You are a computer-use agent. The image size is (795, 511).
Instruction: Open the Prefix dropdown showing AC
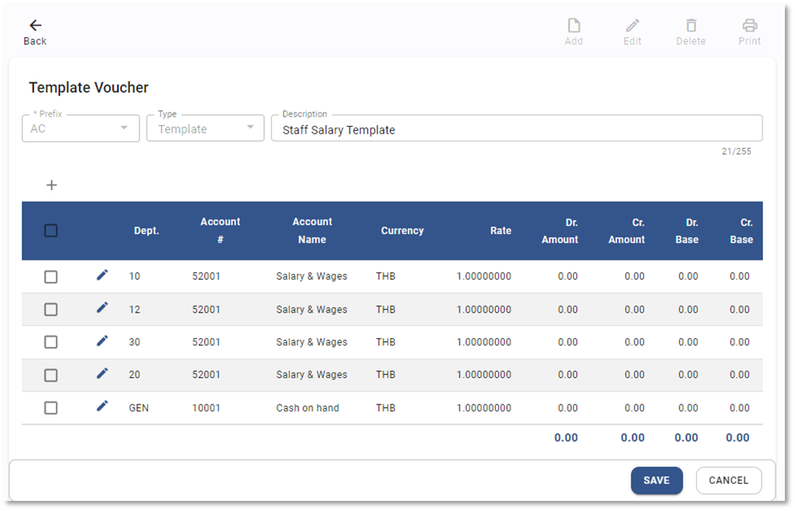pyautogui.click(x=81, y=128)
